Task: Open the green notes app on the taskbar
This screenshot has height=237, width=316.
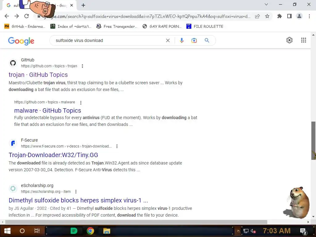Action: point(74,231)
